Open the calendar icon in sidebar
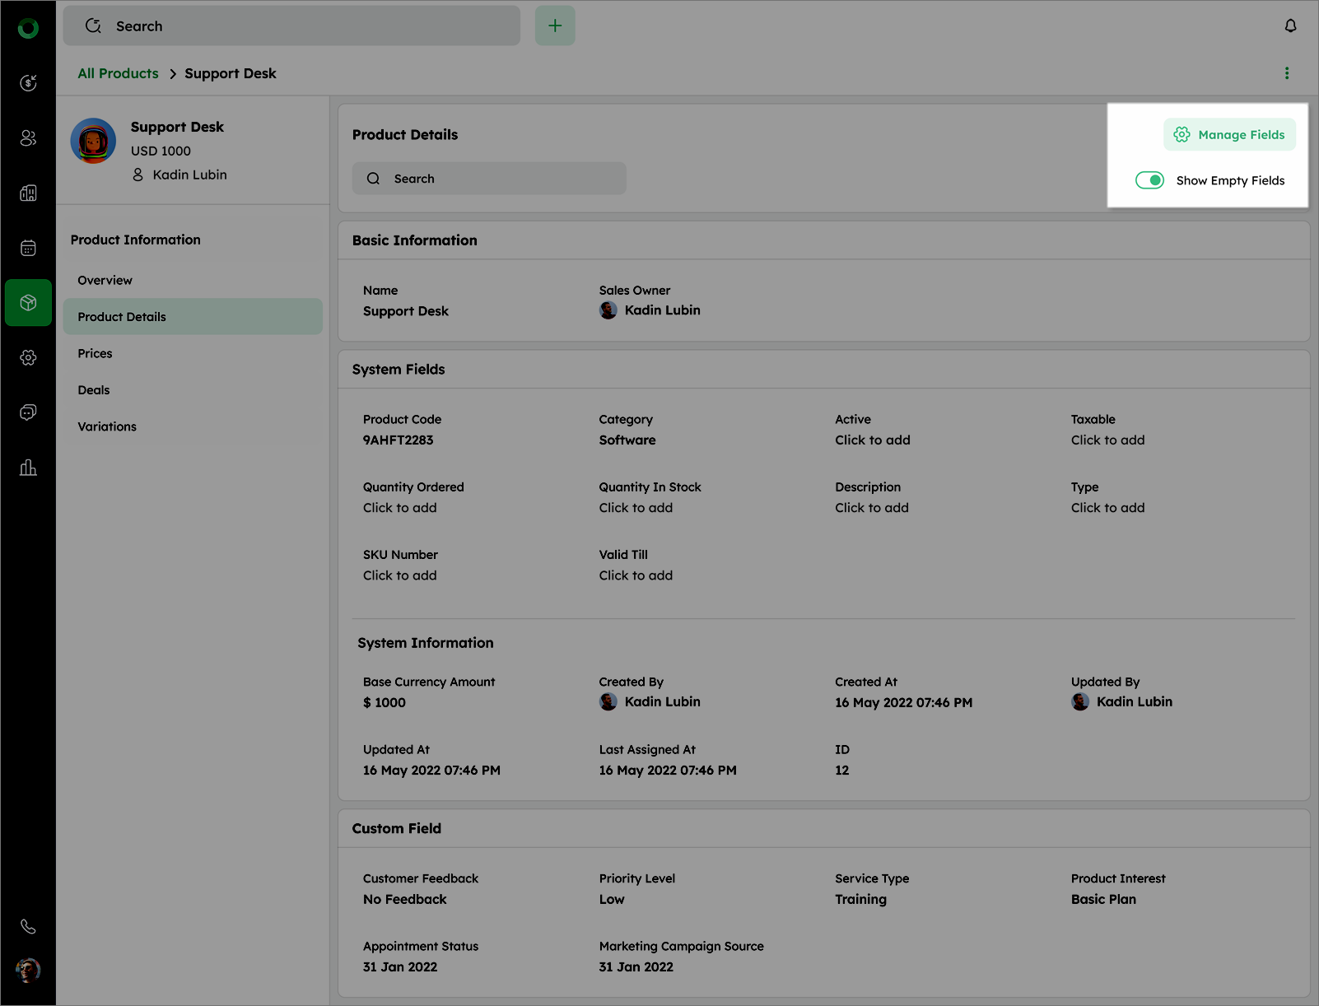 click(28, 248)
